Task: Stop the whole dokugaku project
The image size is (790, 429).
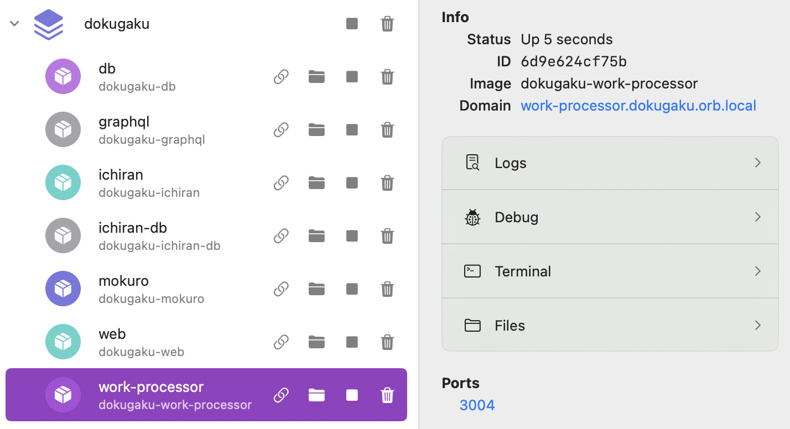Action: click(x=352, y=24)
